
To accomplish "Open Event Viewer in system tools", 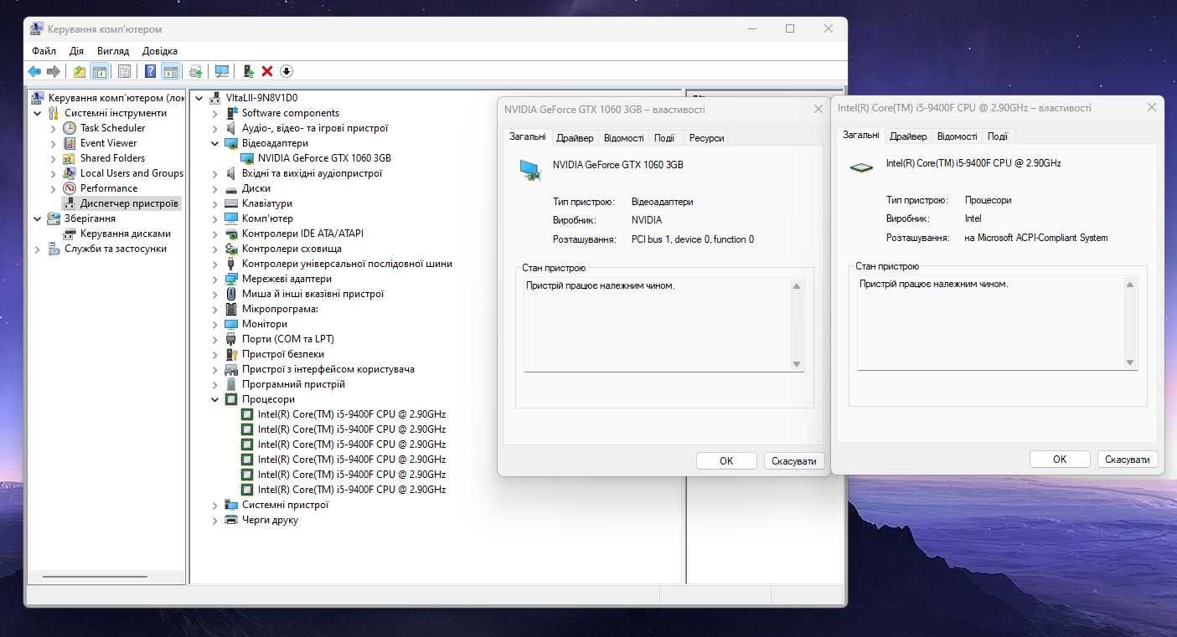I will point(108,143).
